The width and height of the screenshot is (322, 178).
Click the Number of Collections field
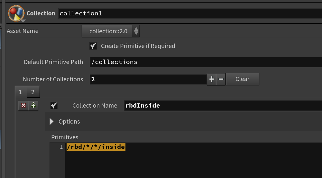(x=148, y=79)
